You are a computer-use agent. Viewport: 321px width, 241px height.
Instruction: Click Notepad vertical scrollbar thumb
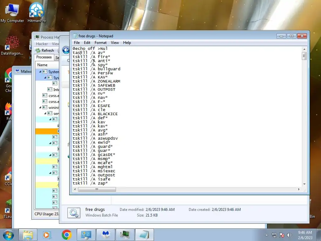coord(304,56)
